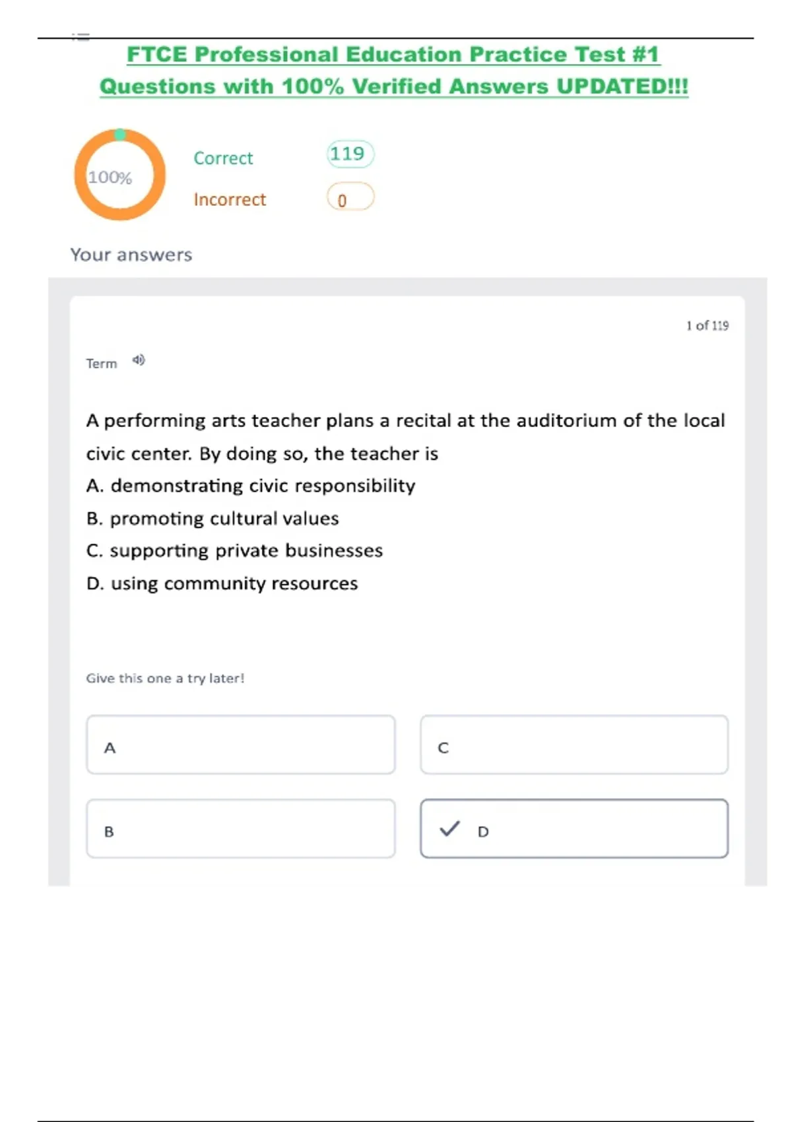The image size is (792, 1122).
Task: Click the small list icon at page top
Action: (x=81, y=37)
